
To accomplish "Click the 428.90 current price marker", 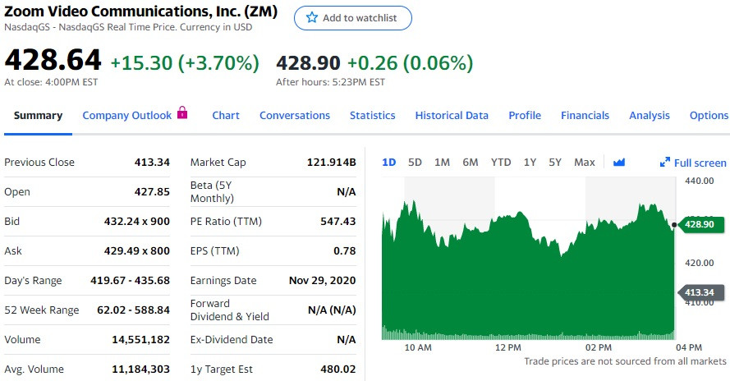I will (700, 224).
